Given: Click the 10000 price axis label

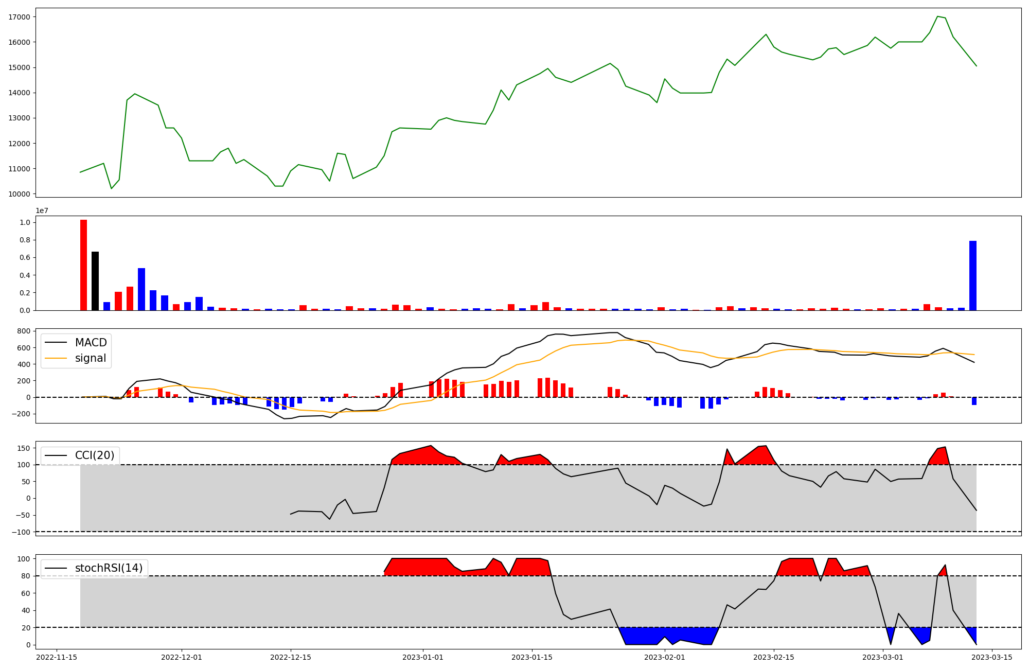Looking at the screenshot, I should coord(19,194).
